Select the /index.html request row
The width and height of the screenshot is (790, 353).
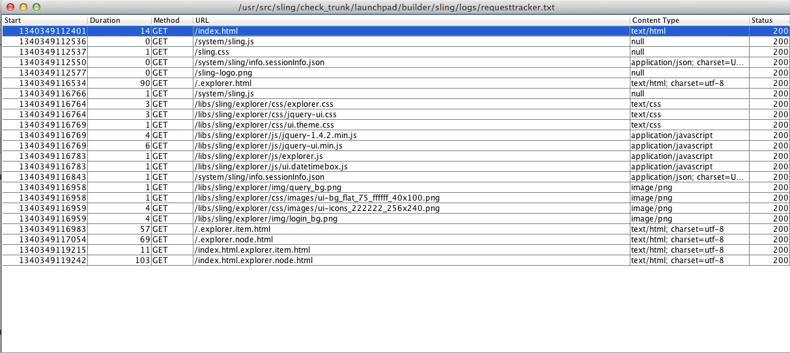pyautogui.click(x=410, y=31)
